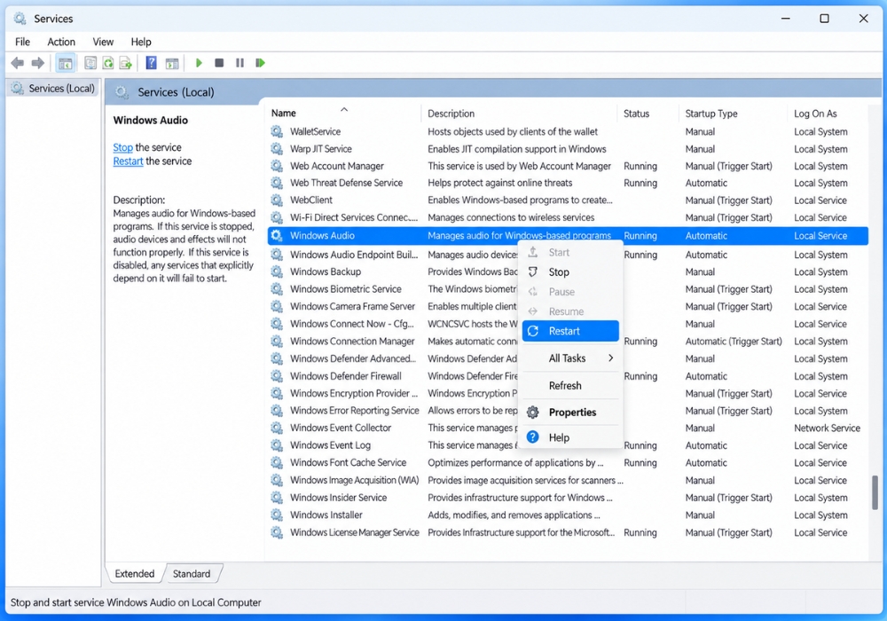Select Windows Error Reporting Service row
This screenshot has height=621, width=887.
[568, 411]
